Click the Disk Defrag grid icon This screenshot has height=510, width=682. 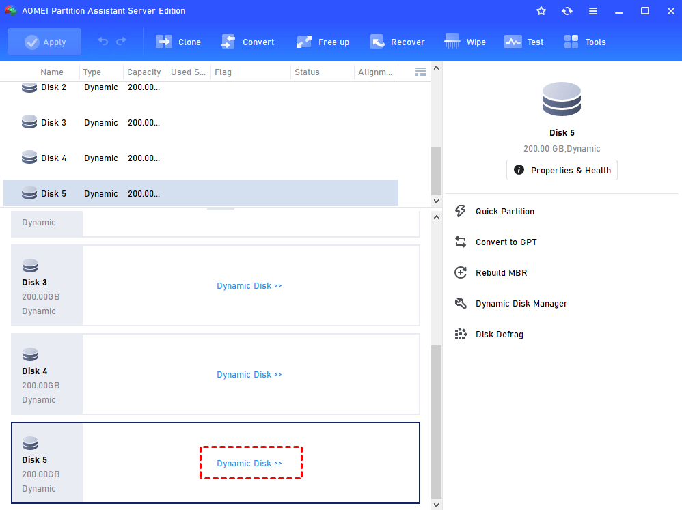pyautogui.click(x=460, y=334)
